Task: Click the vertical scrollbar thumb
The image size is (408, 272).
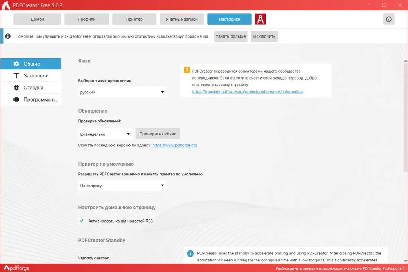Action: pos(406,117)
